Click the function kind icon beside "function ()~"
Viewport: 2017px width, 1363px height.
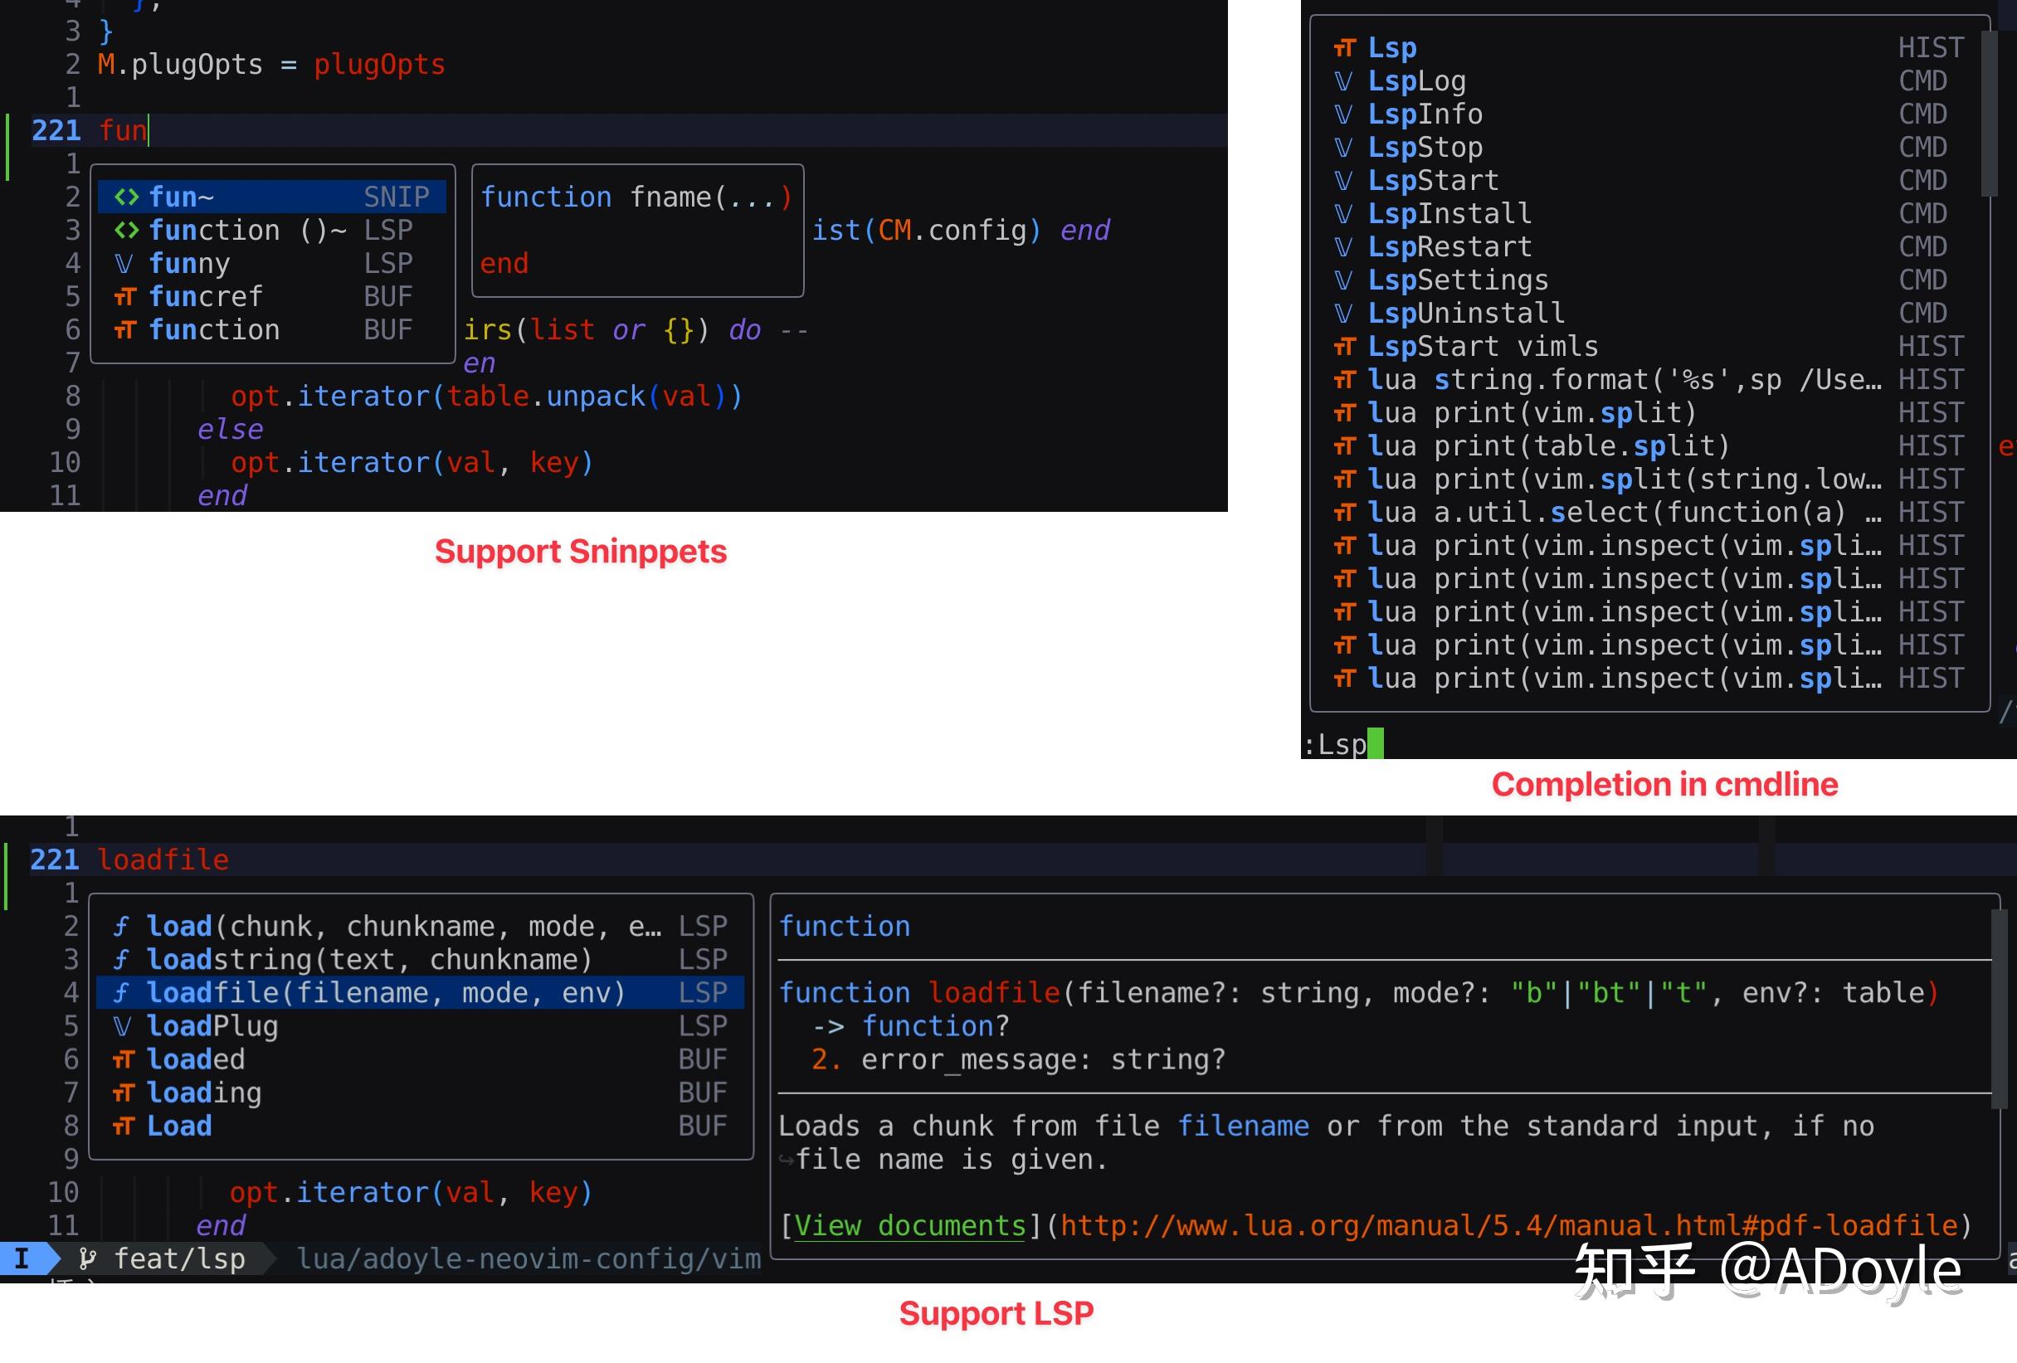coord(127,230)
